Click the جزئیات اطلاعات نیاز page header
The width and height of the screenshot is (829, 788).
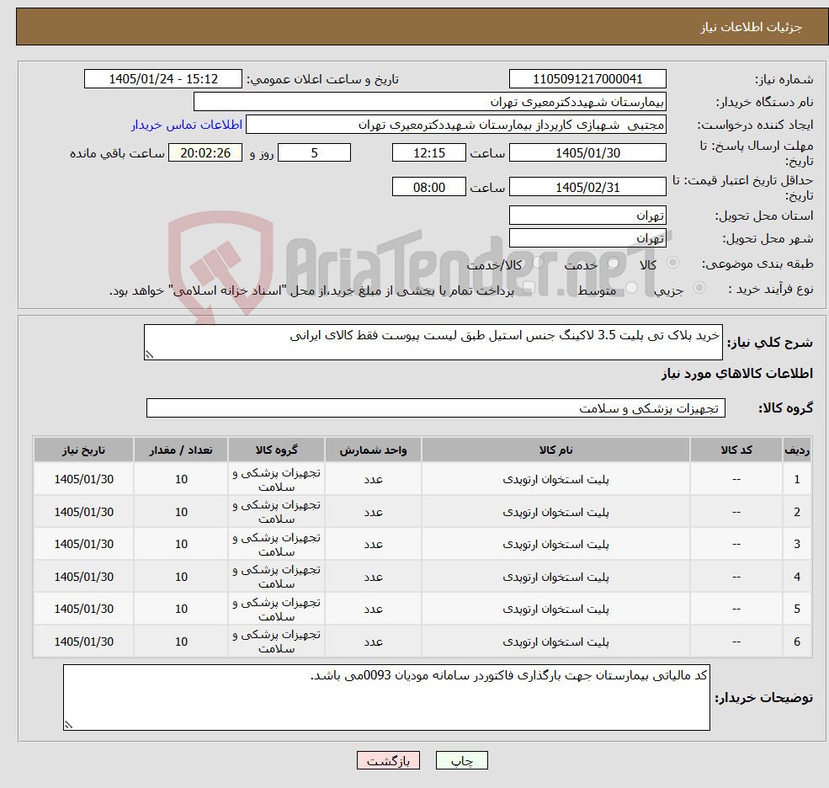click(x=752, y=27)
